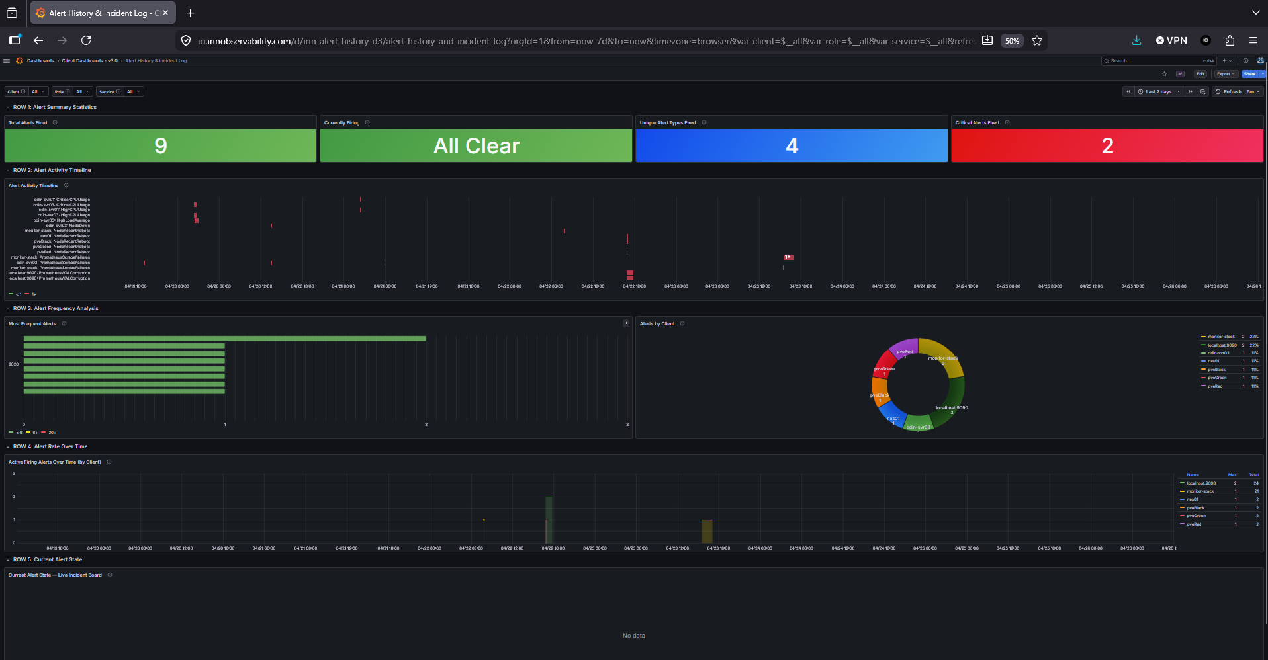Shift time range backward with double-left arrows
This screenshot has height=660, width=1268.
tap(1128, 91)
